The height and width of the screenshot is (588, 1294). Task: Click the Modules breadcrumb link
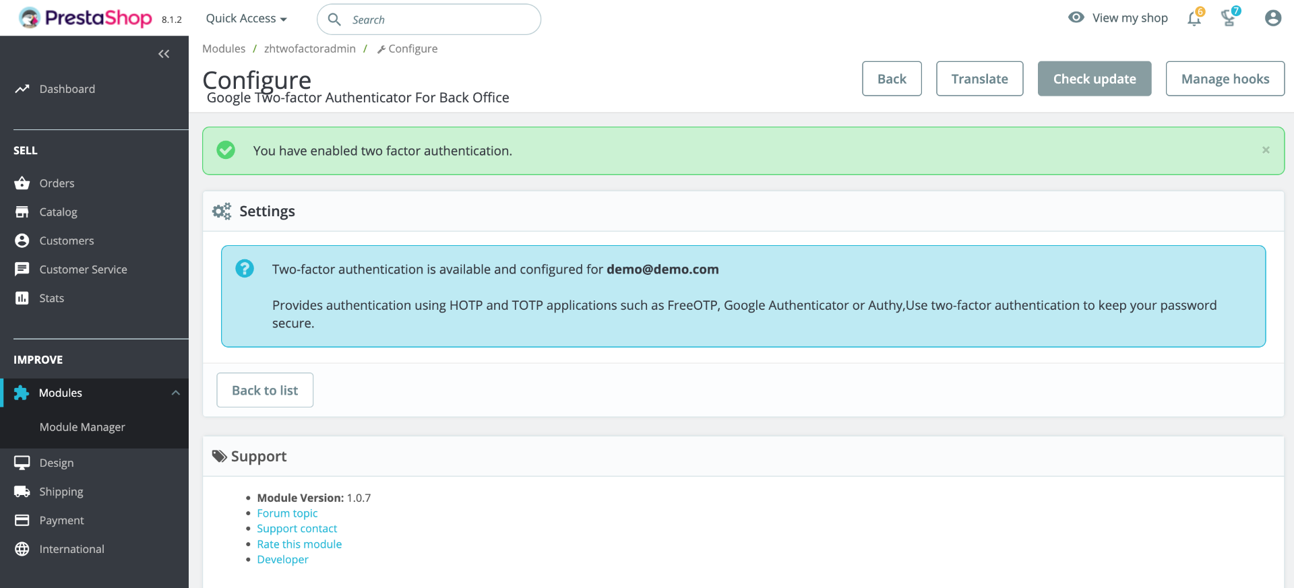[224, 48]
